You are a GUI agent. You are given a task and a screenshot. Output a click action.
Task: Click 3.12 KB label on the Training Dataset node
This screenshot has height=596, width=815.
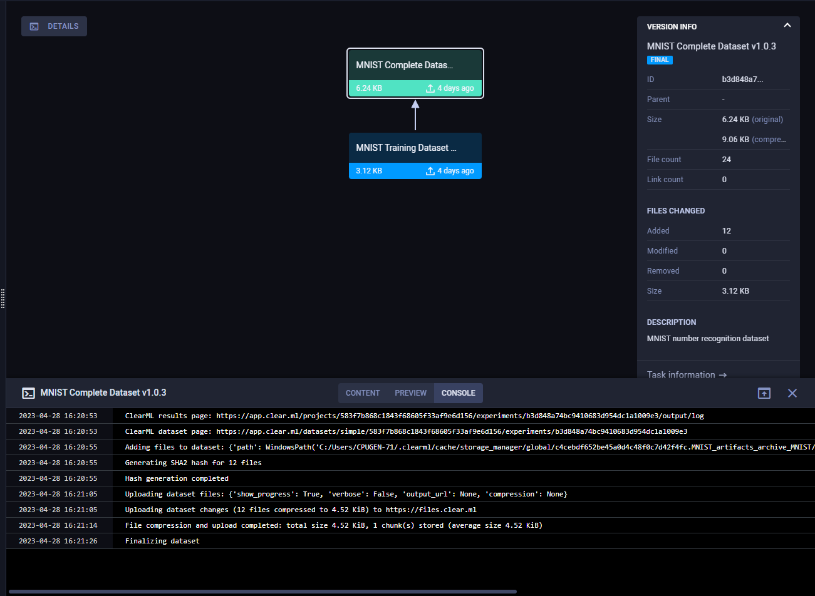click(369, 171)
